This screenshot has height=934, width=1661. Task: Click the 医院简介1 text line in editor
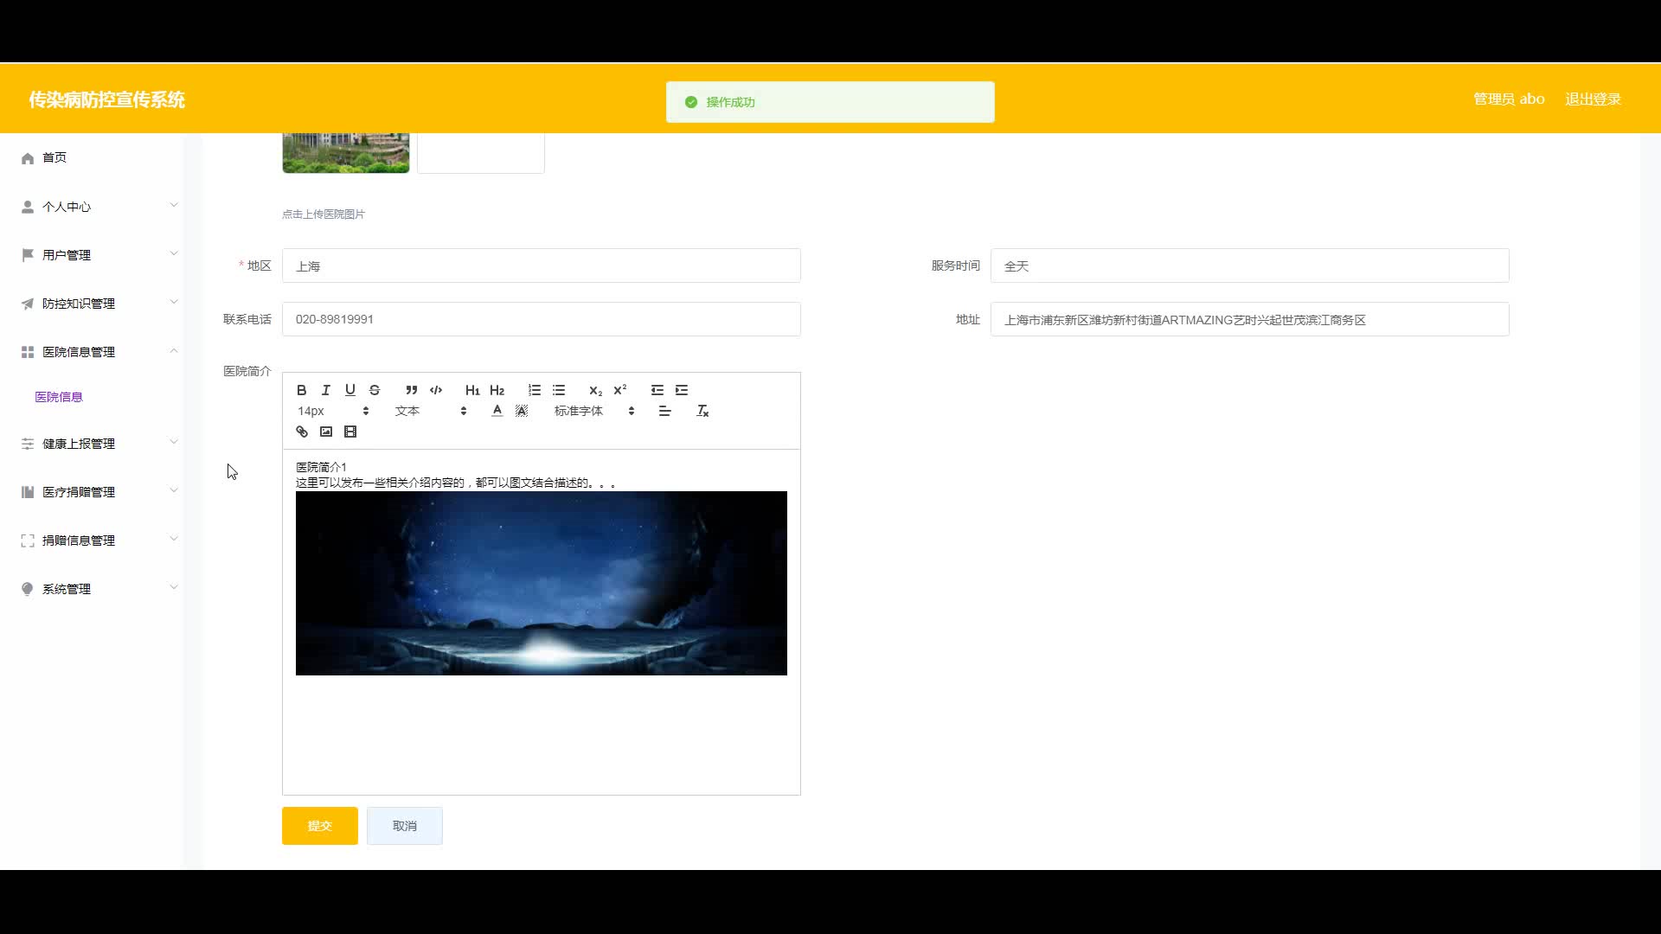coord(321,467)
